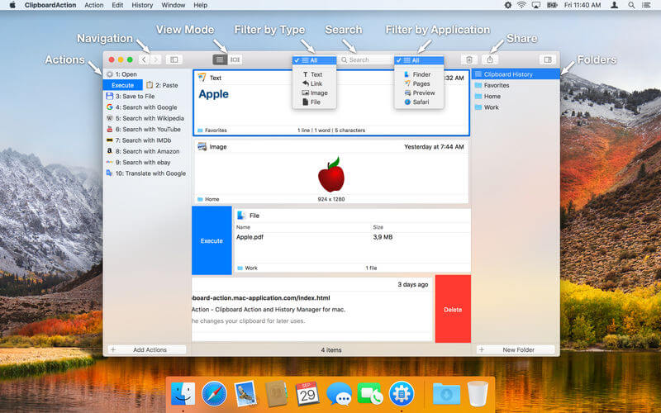Switch to list view mode
This screenshot has height=413, width=661.
coord(220,59)
